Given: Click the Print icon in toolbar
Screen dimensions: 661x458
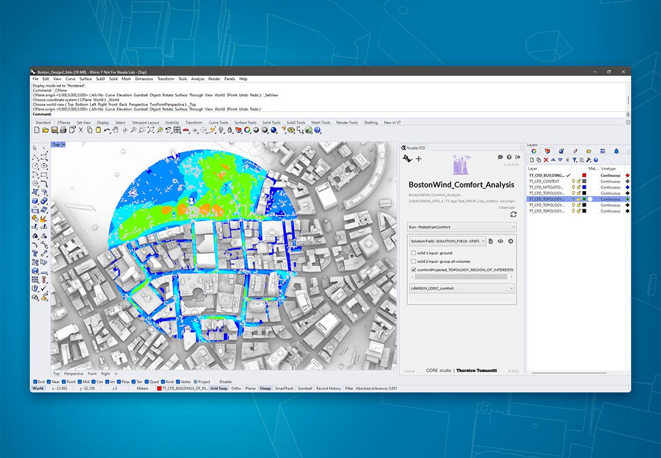Looking at the screenshot, I should (63, 131).
